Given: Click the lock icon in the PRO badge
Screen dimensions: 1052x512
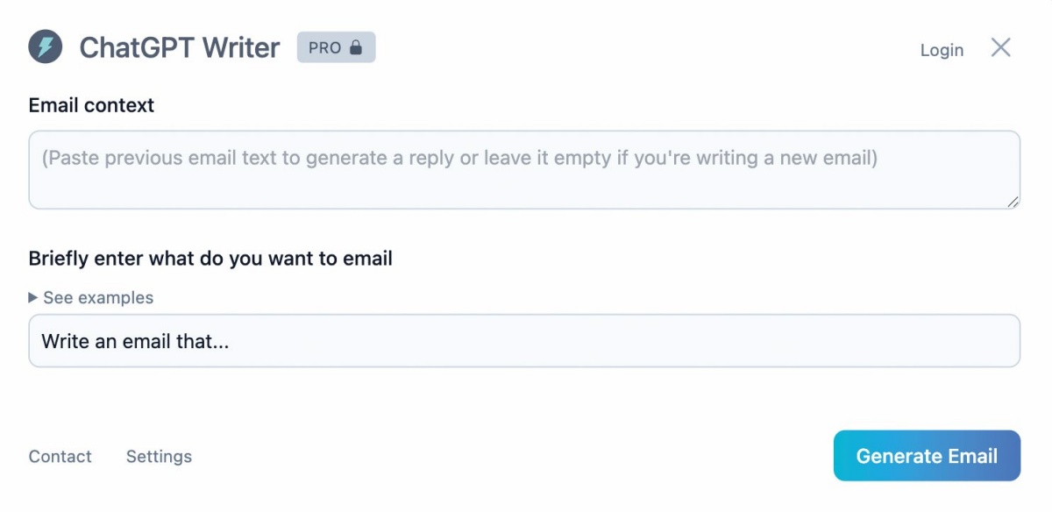Looking at the screenshot, I should point(355,48).
